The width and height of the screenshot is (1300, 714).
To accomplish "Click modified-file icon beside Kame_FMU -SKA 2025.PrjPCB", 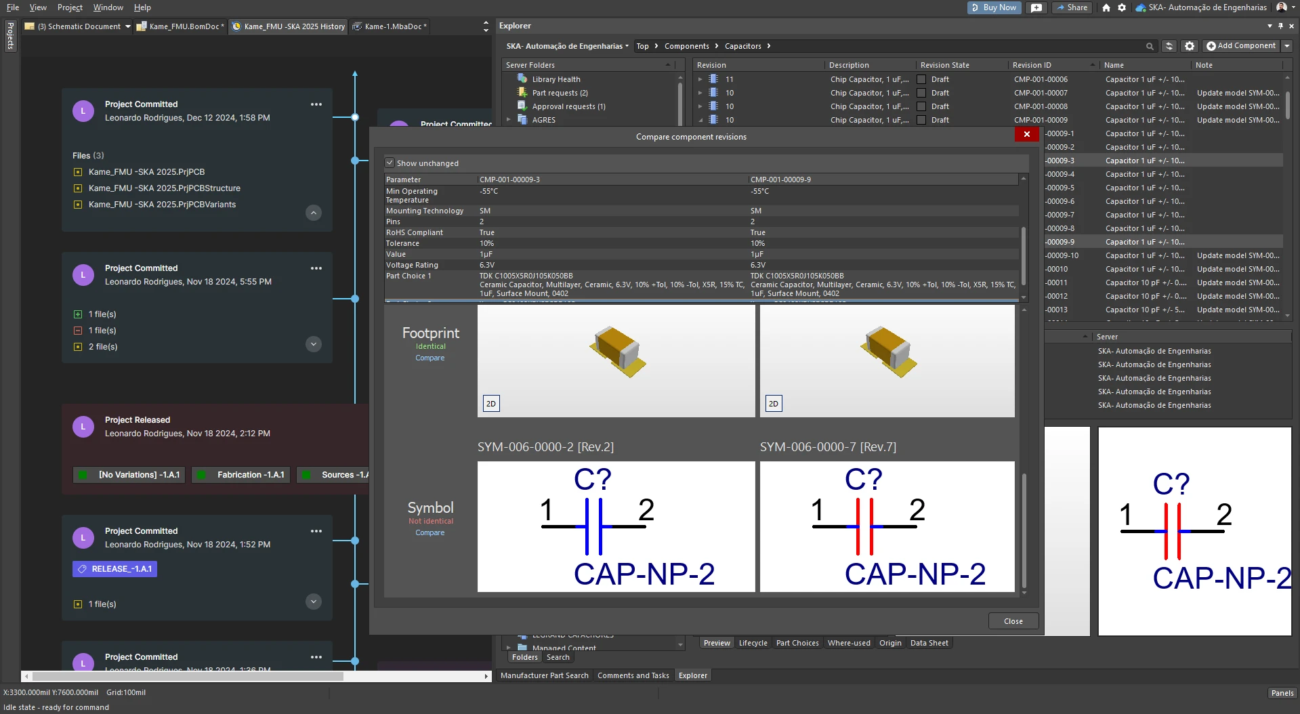I will [x=78, y=172].
